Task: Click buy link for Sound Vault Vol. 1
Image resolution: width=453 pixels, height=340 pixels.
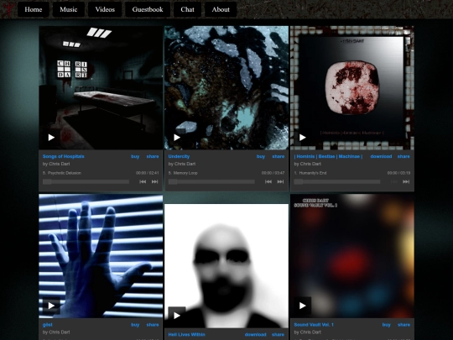Action: [386, 325]
